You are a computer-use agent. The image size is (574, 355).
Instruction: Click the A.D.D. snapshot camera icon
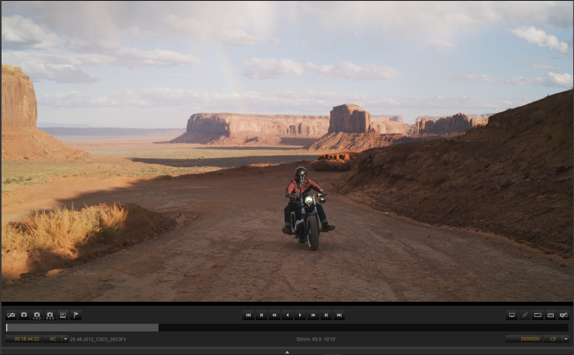pos(37,315)
